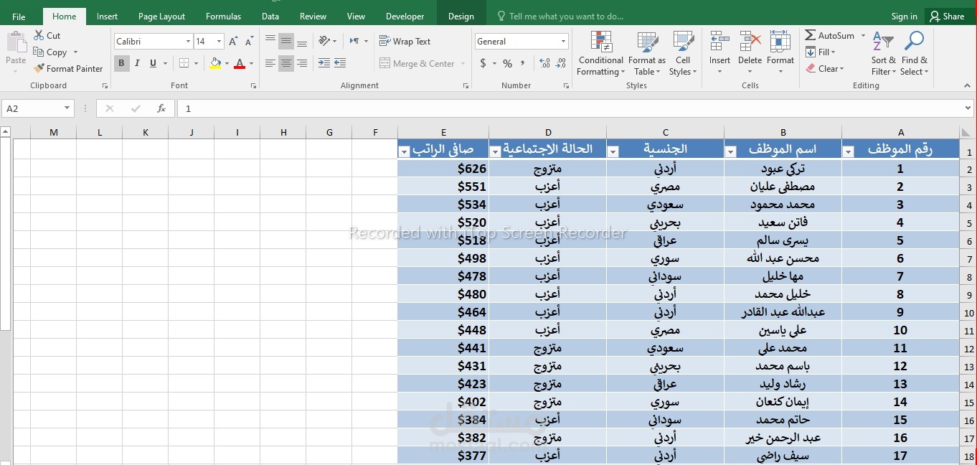
Task: Increase decimal places
Action: tap(544, 63)
